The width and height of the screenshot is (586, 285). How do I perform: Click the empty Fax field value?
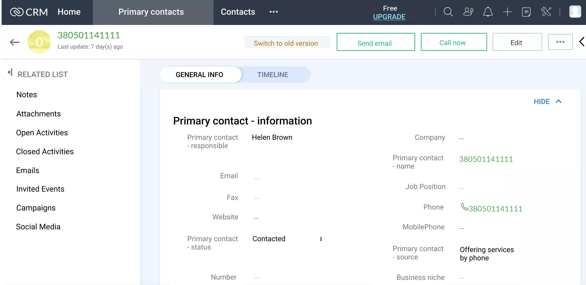click(x=256, y=198)
